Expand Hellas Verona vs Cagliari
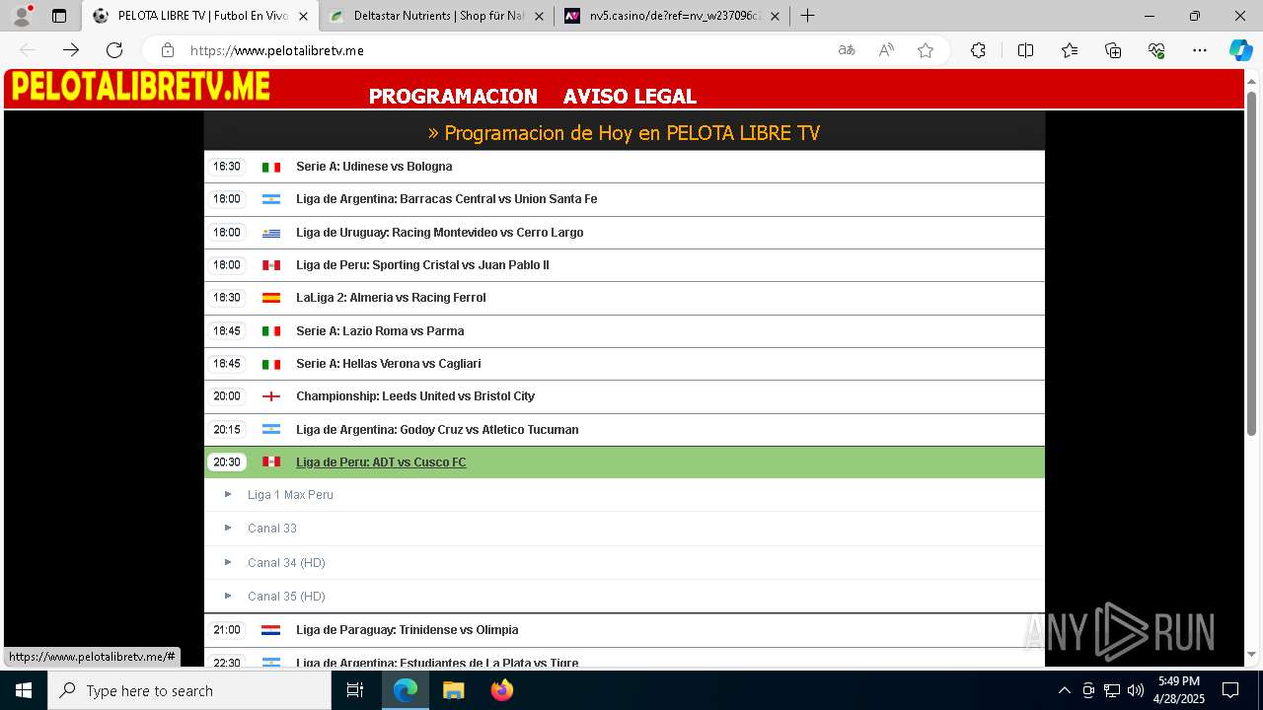Screen dimensions: 1263x710 [624, 364]
